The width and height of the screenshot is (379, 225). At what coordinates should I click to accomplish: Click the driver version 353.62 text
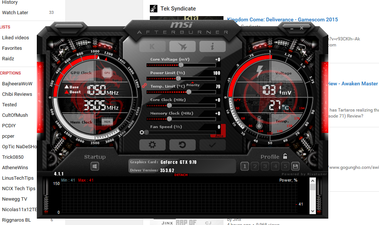point(167,170)
